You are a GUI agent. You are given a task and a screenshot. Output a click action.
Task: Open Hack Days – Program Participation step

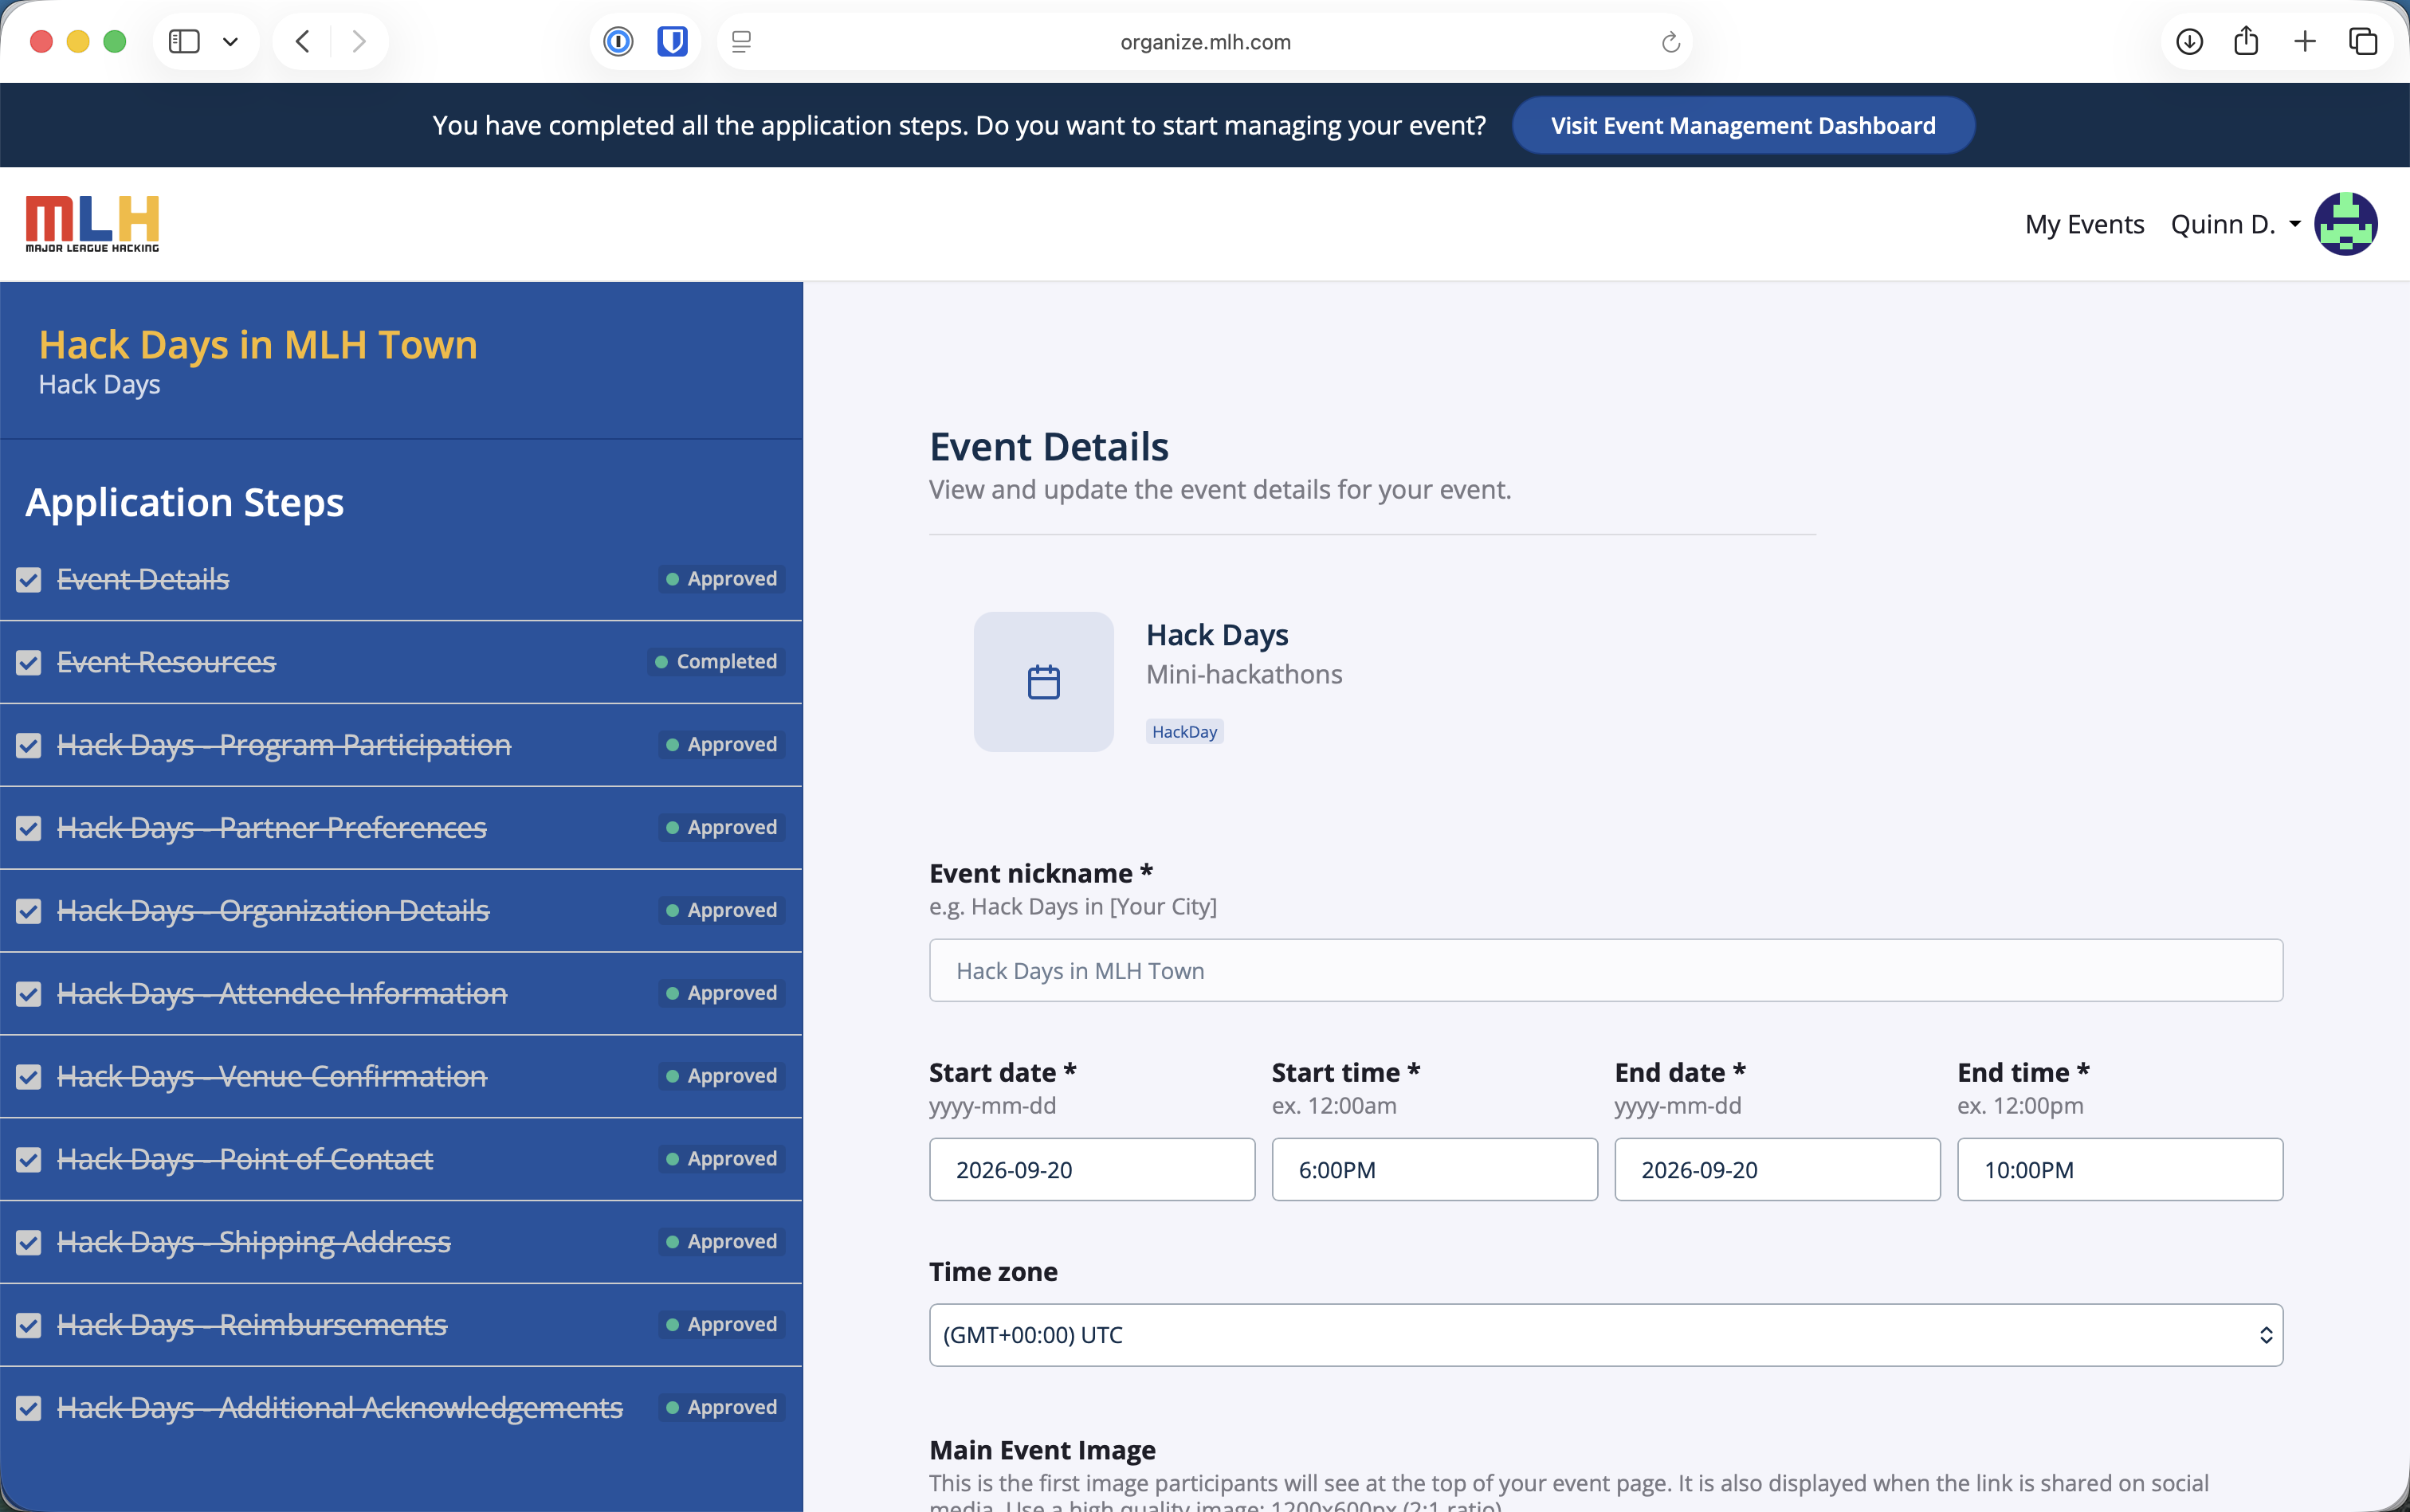tap(285, 745)
